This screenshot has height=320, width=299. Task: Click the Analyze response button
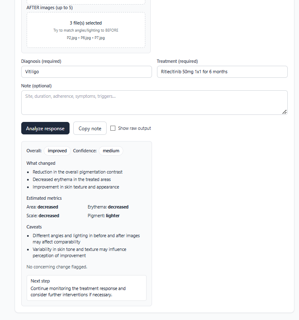(45, 129)
